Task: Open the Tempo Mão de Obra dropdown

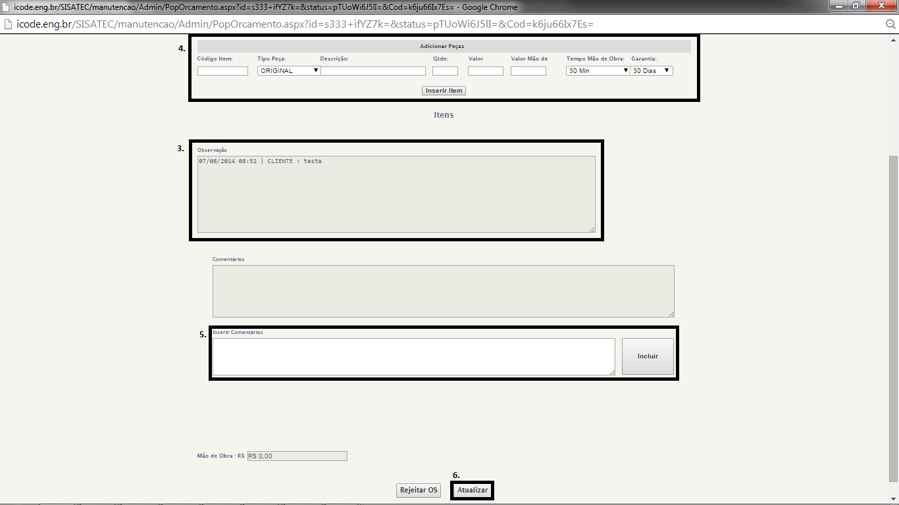Action: pyautogui.click(x=598, y=71)
